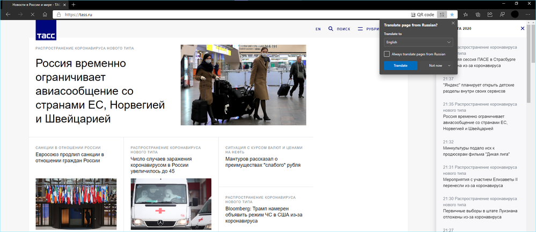Open feed item Яндекс планирует открыть детские разделы
This screenshot has height=232, width=536.
point(479,88)
